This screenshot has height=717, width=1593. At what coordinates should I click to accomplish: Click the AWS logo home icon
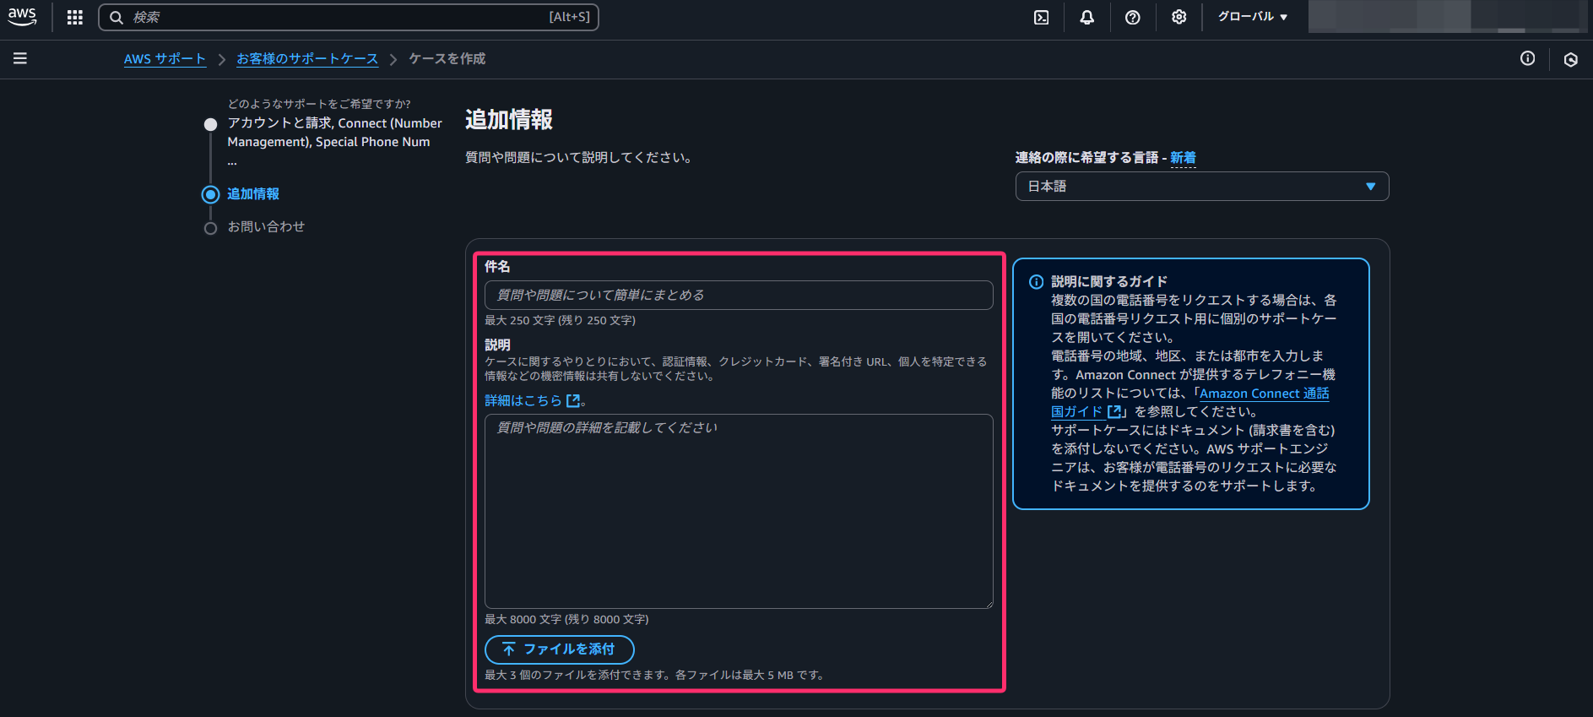[22, 17]
